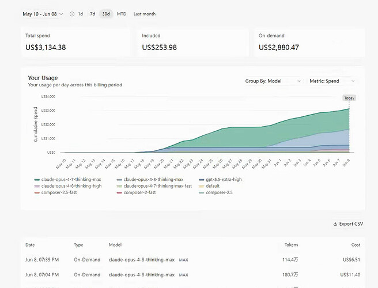Image resolution: width=378 pixels, height=288 pixels.
Task: Toggle composer-2-fast legend icon
Action: coord(119,193)
